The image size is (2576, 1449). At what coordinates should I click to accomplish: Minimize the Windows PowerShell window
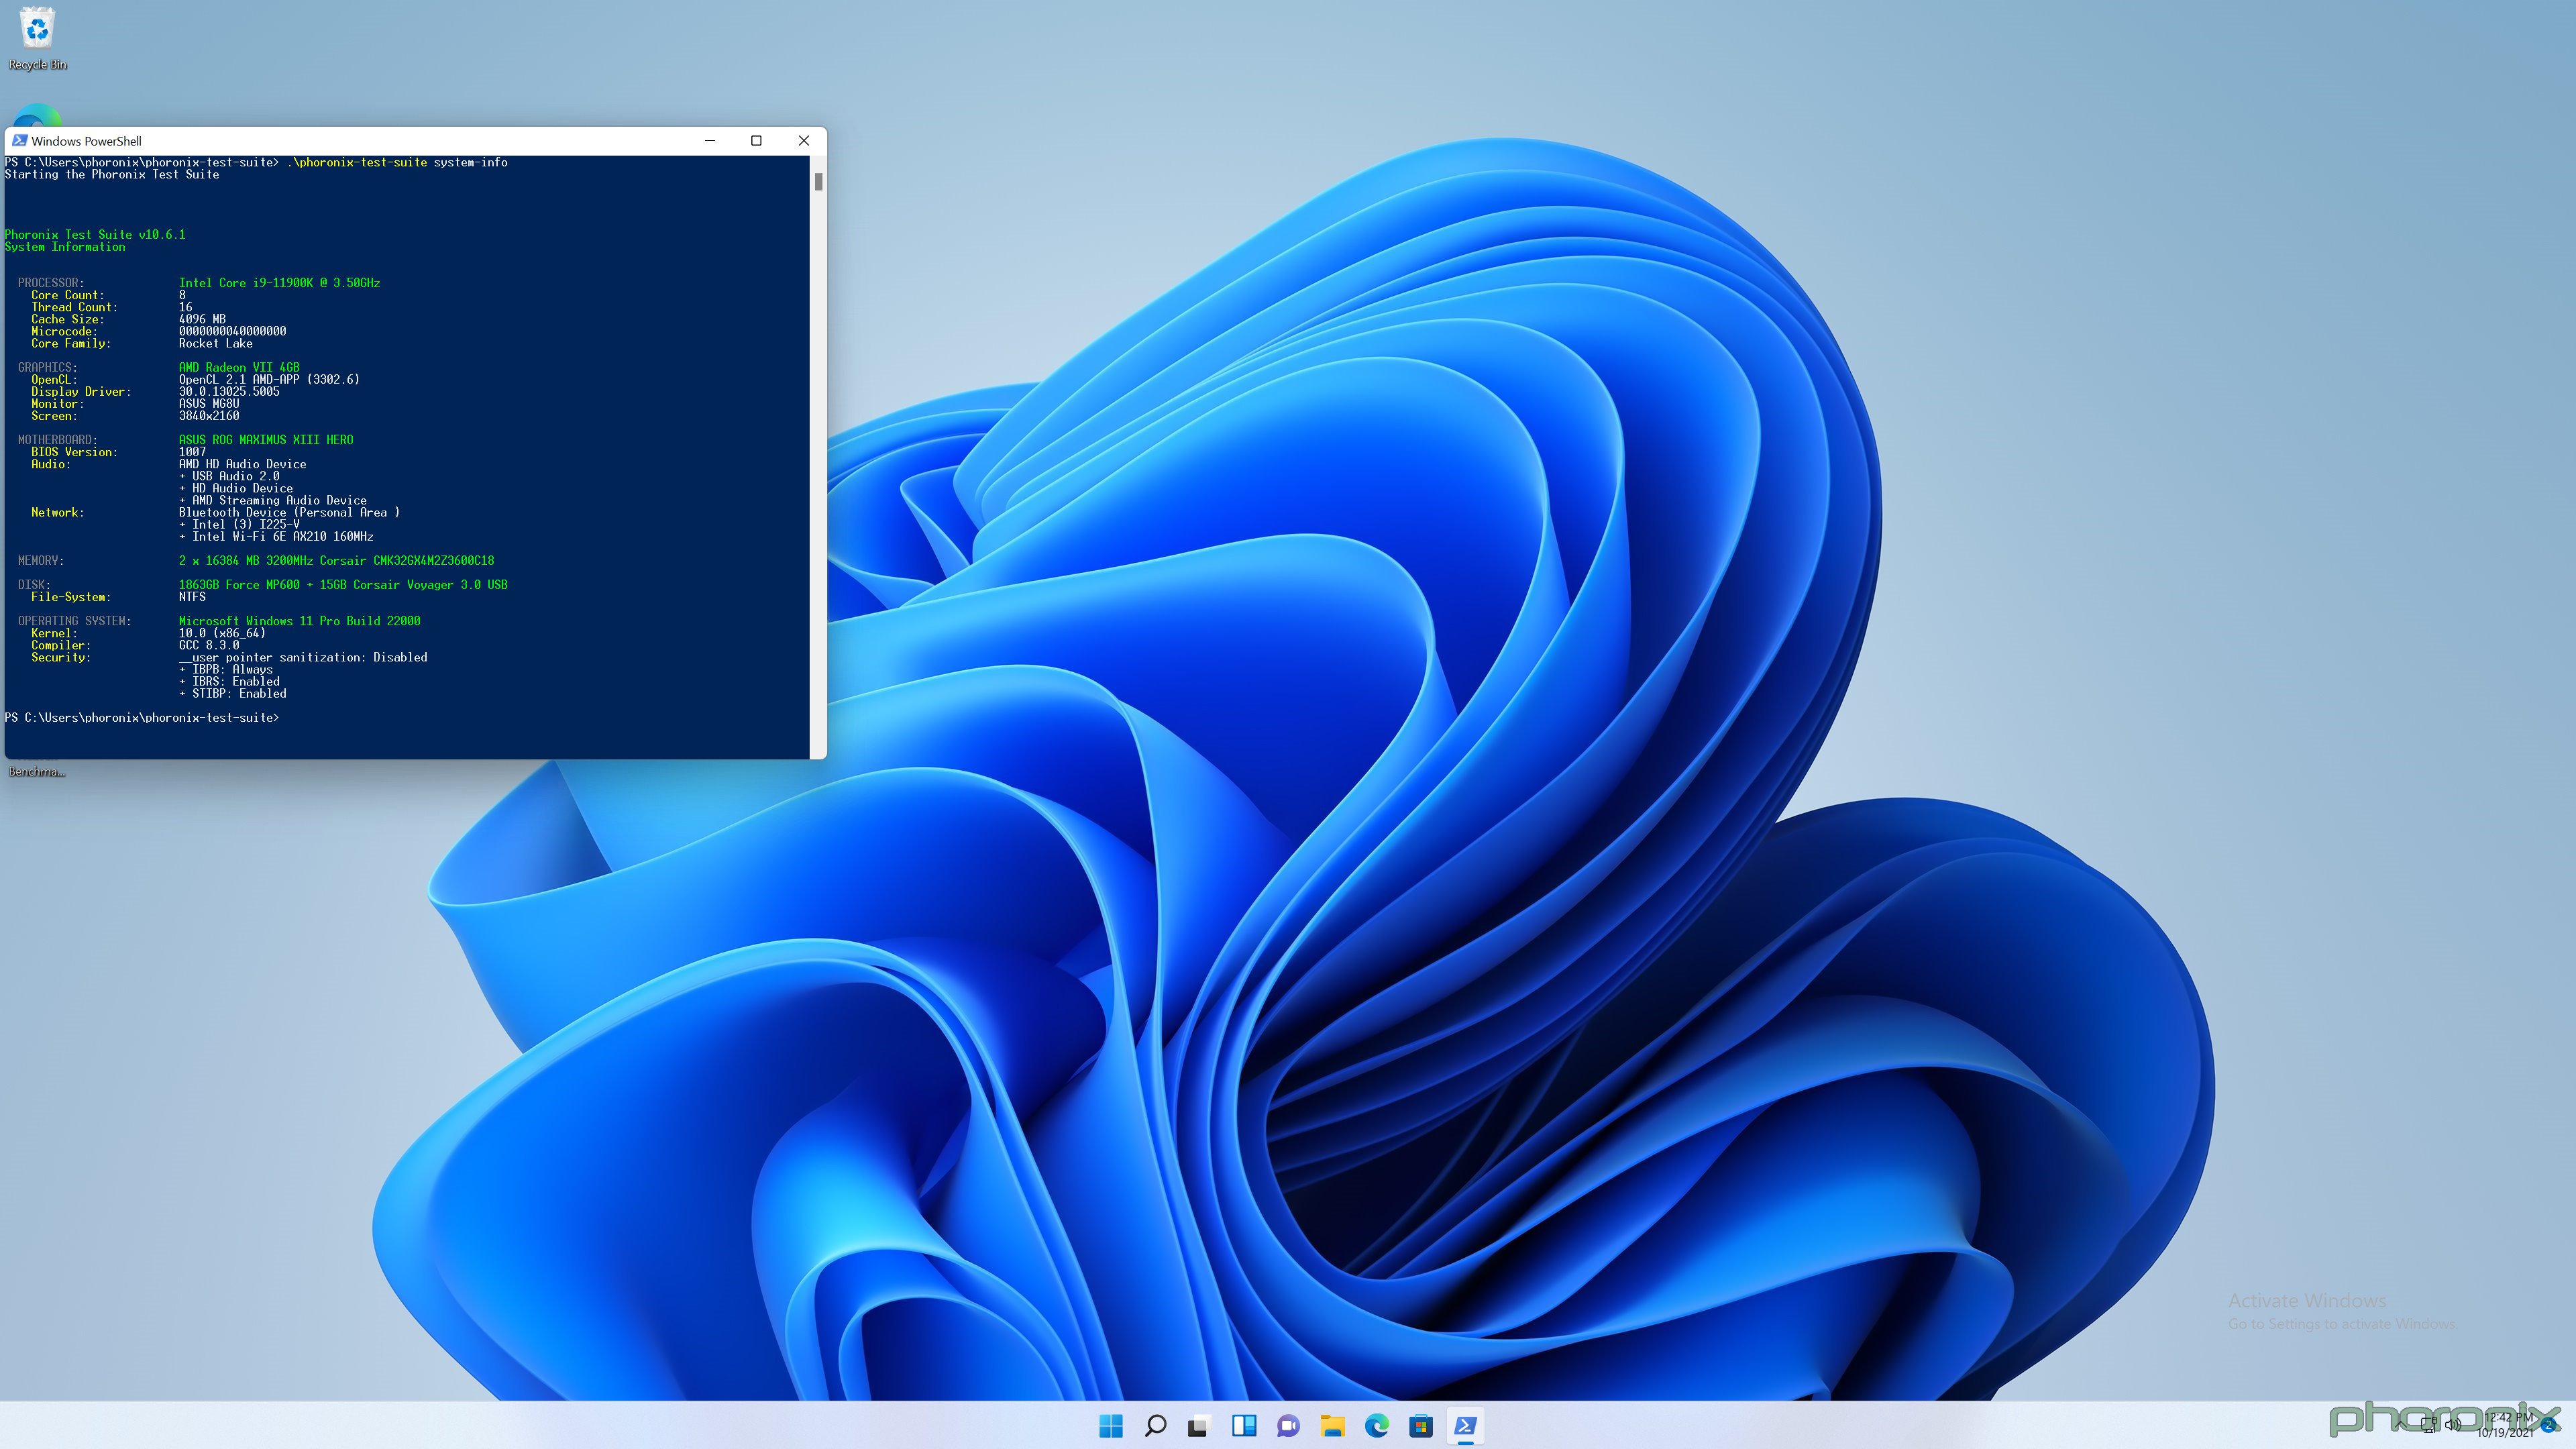[710, 141]
